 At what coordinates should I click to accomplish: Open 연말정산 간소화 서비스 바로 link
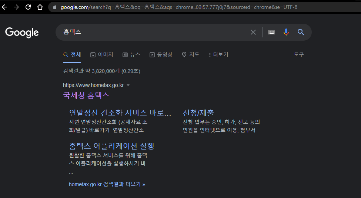[x=120, y=113]
